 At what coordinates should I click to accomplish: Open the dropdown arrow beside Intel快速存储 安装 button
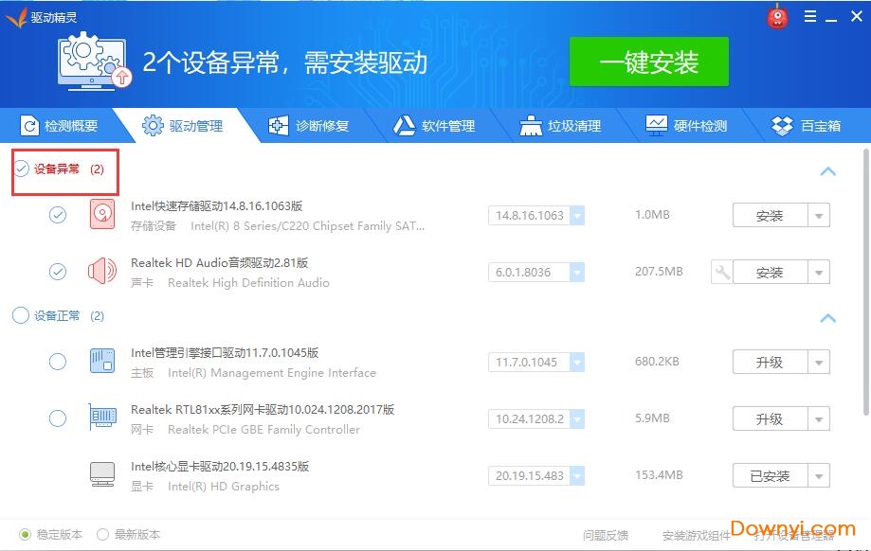[x=821, y=215]
